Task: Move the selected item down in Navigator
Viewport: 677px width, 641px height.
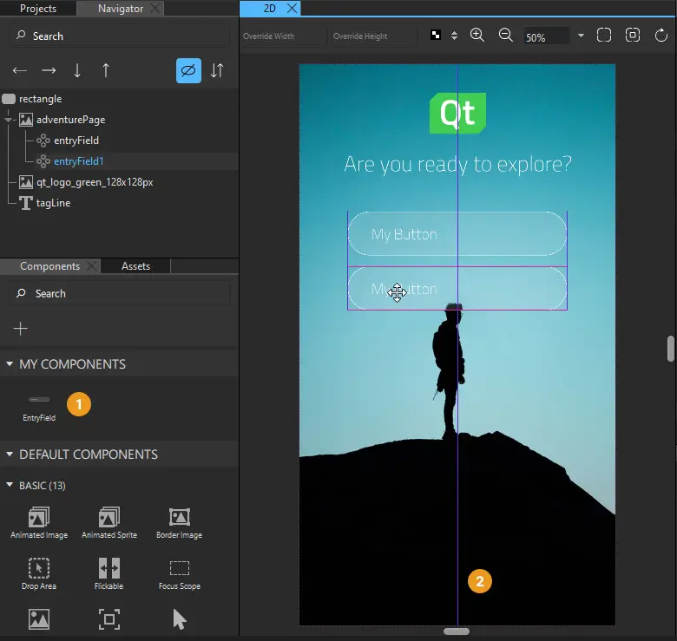Action: [x=77, y=70]
